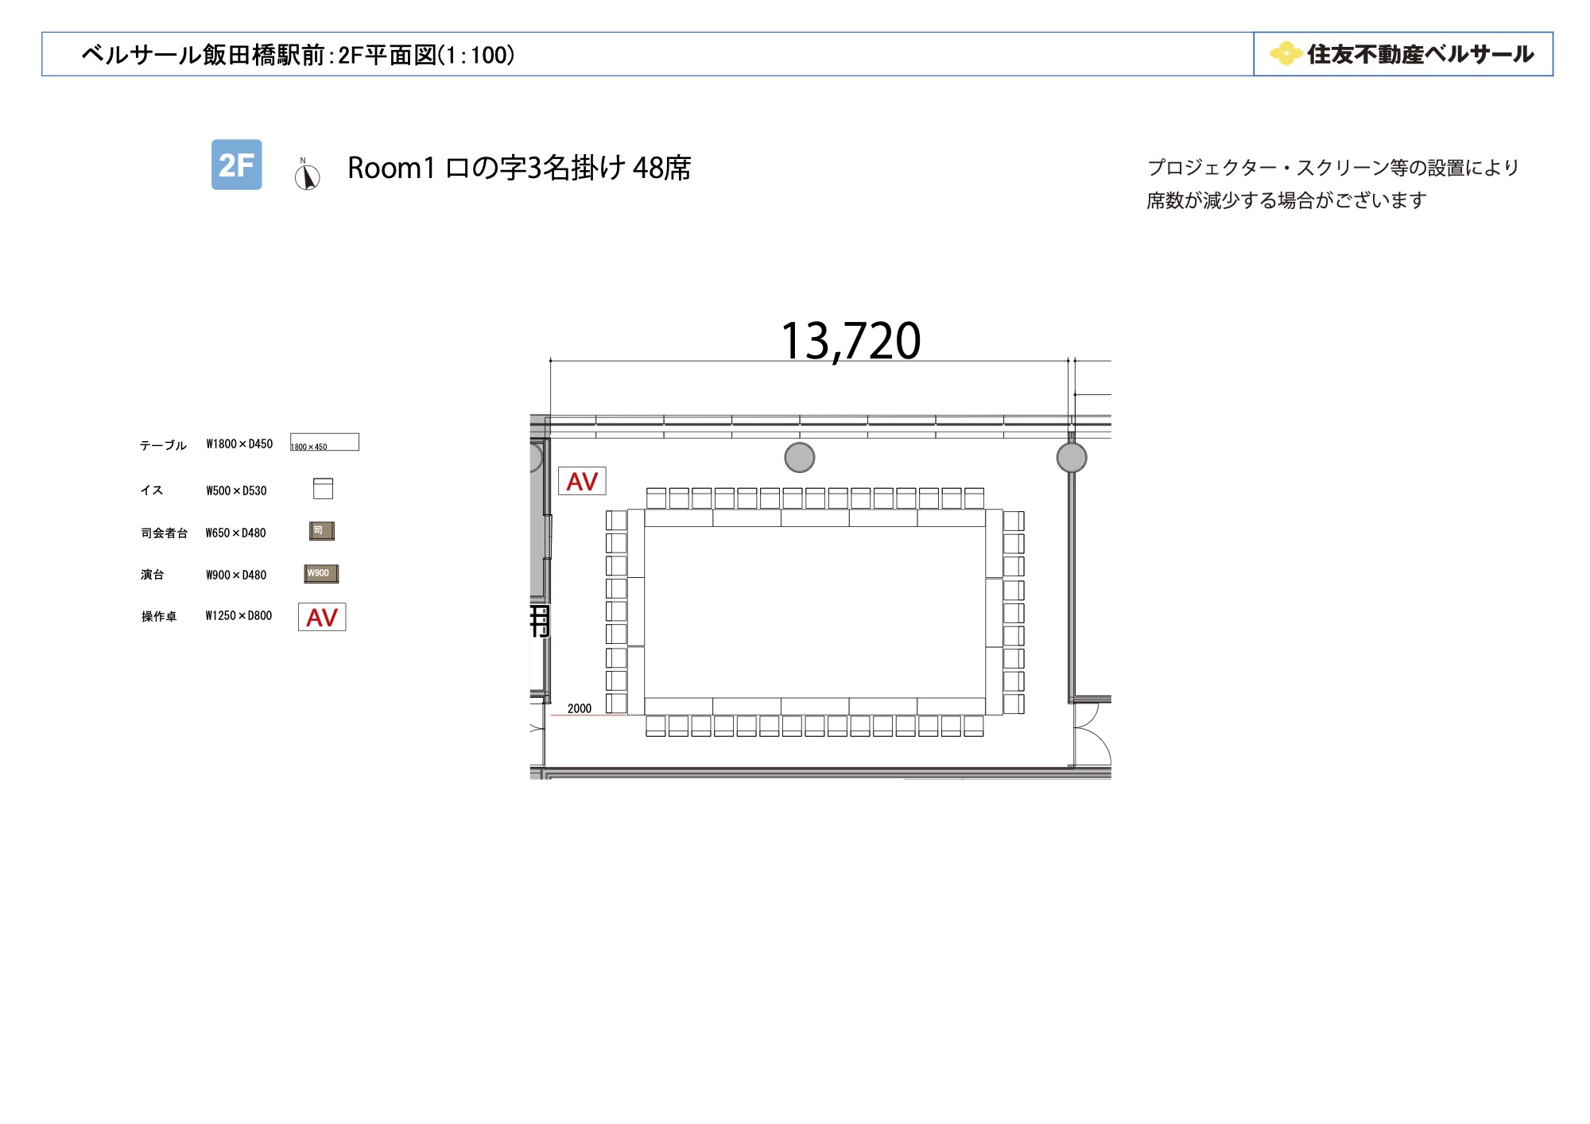
Task: Click the AV operation desk legend symbol
Action: 322,617
